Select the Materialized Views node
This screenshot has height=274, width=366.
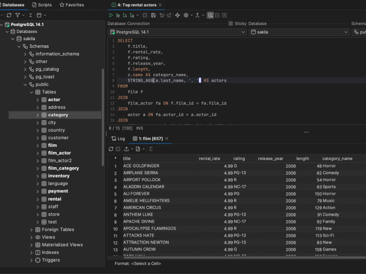62,245
